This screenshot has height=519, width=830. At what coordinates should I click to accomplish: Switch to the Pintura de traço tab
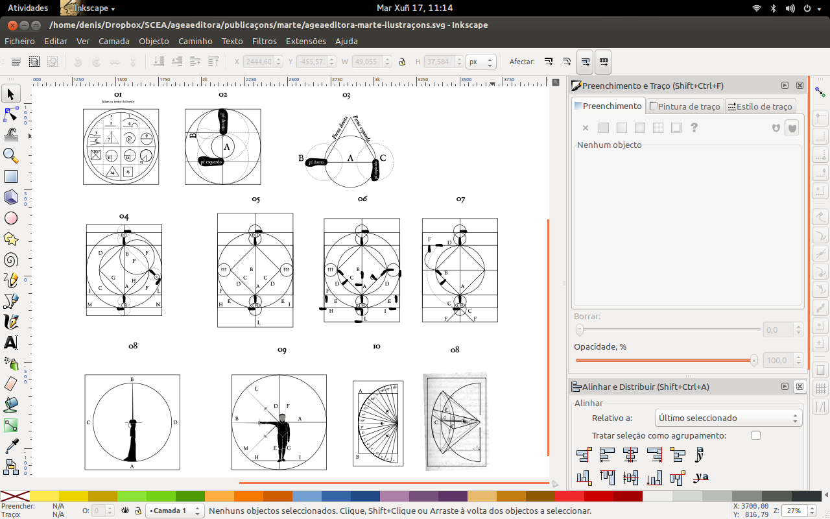685,106
